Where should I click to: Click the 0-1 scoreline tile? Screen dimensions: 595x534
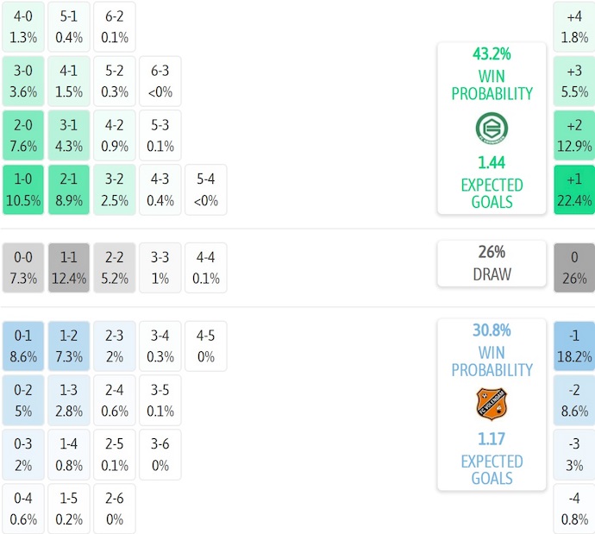coord(23,346)
